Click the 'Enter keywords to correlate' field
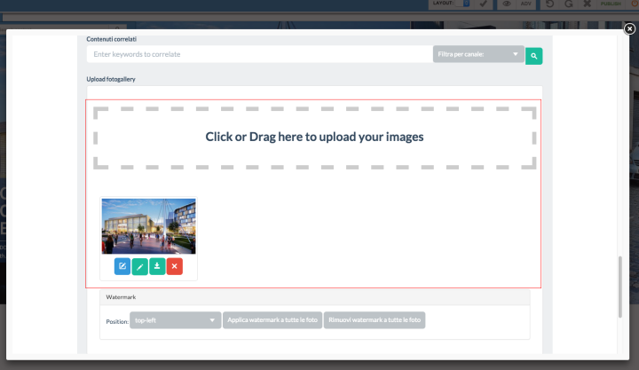639x370 pixels. pyautogui.click(x=259, y=55)
